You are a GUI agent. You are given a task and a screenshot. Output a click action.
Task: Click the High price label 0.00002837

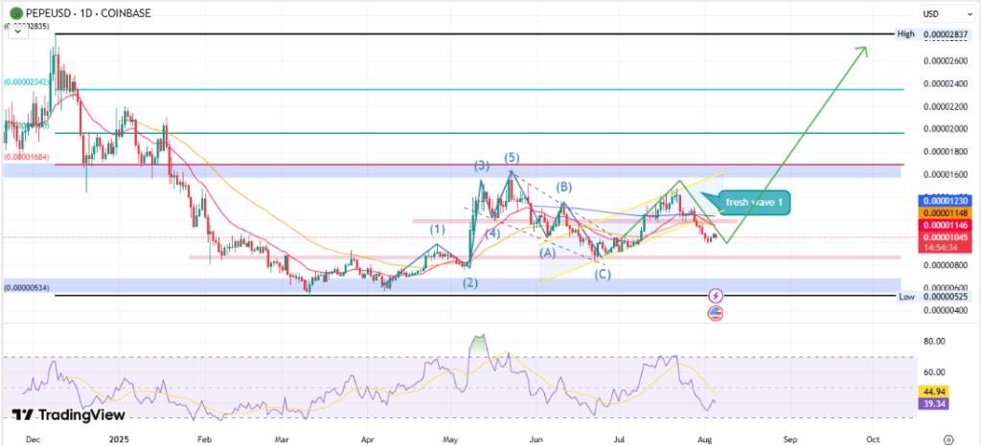tap(946, 33)
